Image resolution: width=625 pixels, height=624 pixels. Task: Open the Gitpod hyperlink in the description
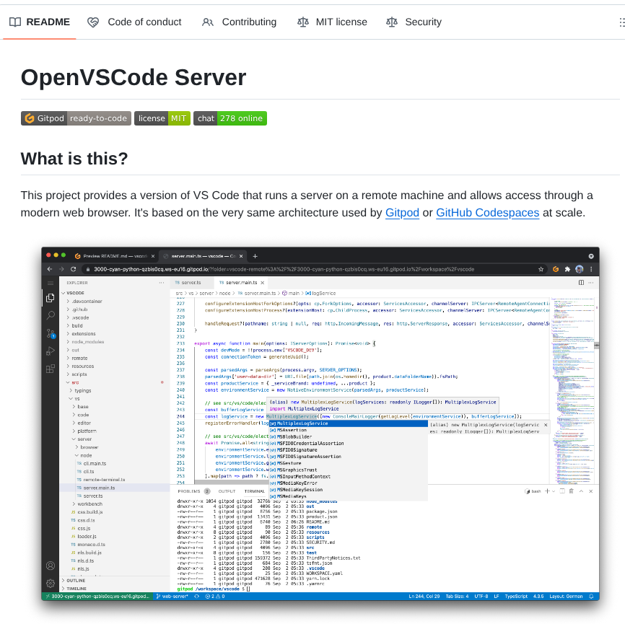[401, 213]
